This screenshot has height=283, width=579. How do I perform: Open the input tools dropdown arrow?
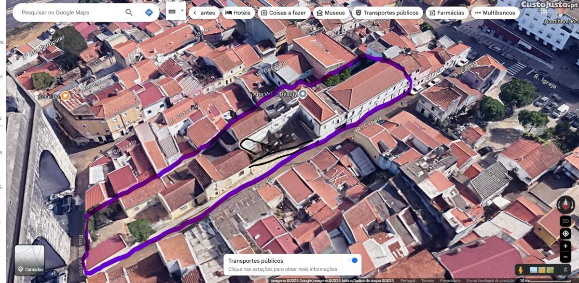point(182,11)
